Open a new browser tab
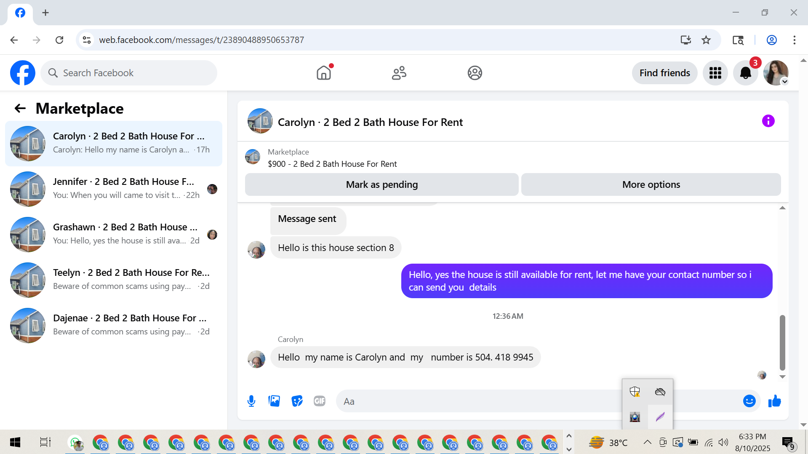808x454 pixels. point(45,13)
